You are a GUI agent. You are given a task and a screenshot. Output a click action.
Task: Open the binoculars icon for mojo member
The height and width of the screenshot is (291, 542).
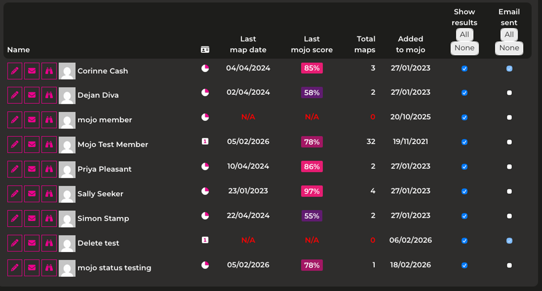point(49,120)
